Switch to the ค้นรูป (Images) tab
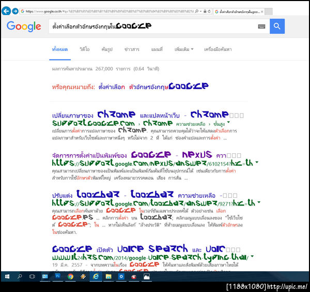Screen dimensions: 310x292 click(107, 49)
